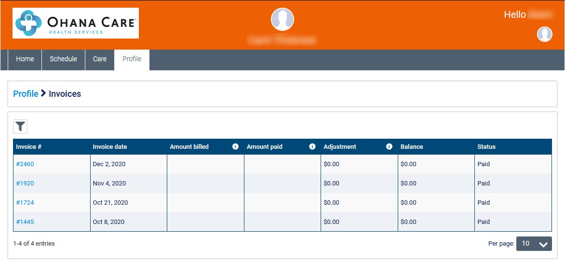Select the Profile tab
This screenshot has width=565, height=275.
point(132,59)
